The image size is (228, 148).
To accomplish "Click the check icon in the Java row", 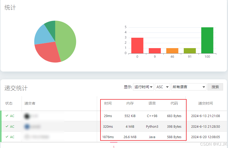I will click(x=7, y=137).
